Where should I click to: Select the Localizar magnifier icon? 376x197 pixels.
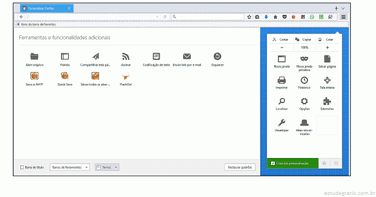[x=282, y=101]
